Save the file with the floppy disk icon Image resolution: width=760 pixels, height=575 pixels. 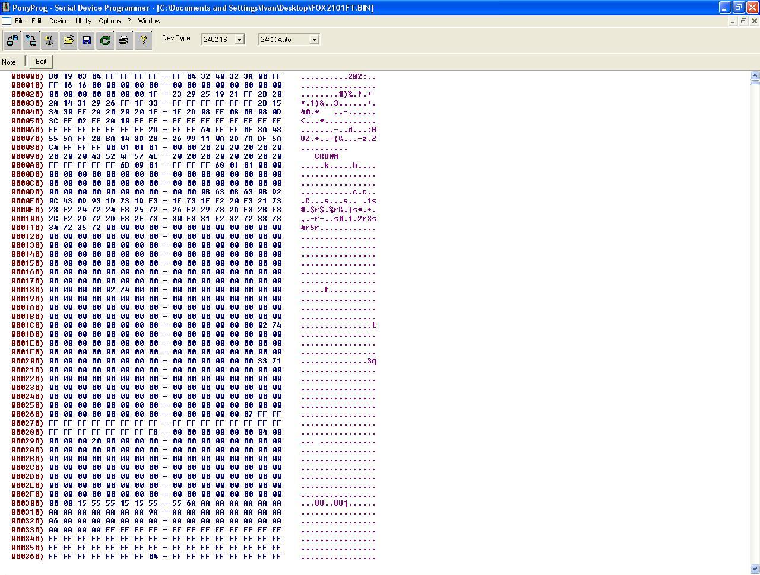coord(87,40)
